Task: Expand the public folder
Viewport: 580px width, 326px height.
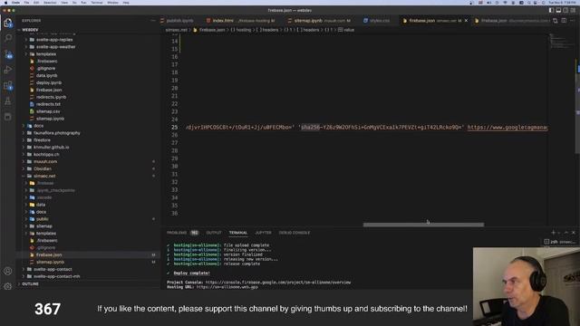Action: 42,219
